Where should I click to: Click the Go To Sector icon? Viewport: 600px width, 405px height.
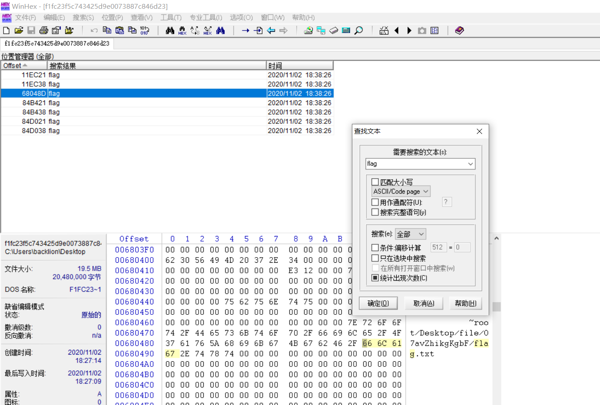258,30
